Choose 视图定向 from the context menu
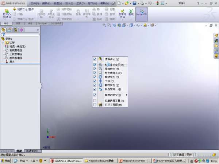219x164 pixels. (x=113, y=89)
